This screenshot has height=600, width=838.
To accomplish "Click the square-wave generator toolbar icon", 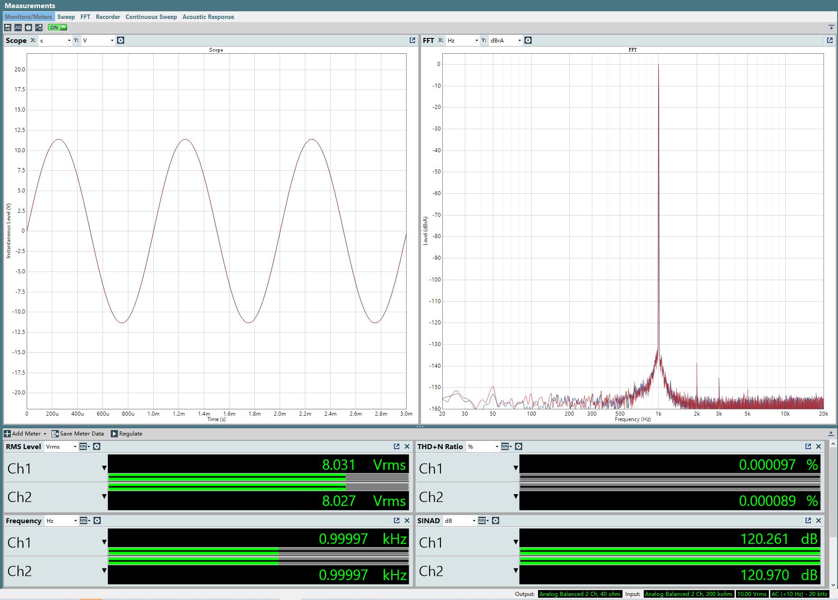I will pyautogui.click(x=18, y=28).
